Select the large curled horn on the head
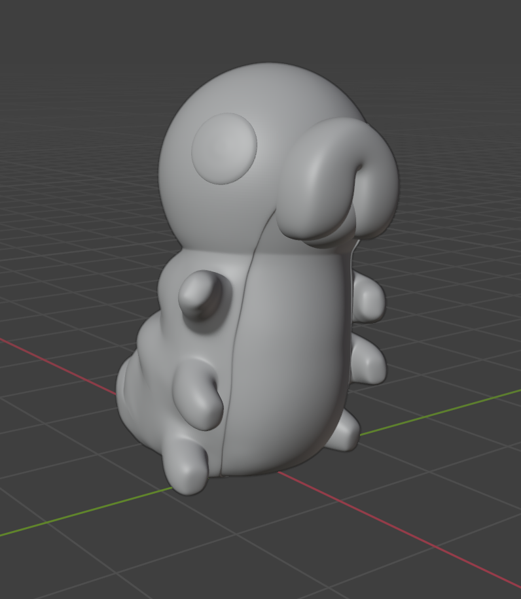The height and width of the screenshot is (599, 521). pyautogui.click(x=336, y=181)
